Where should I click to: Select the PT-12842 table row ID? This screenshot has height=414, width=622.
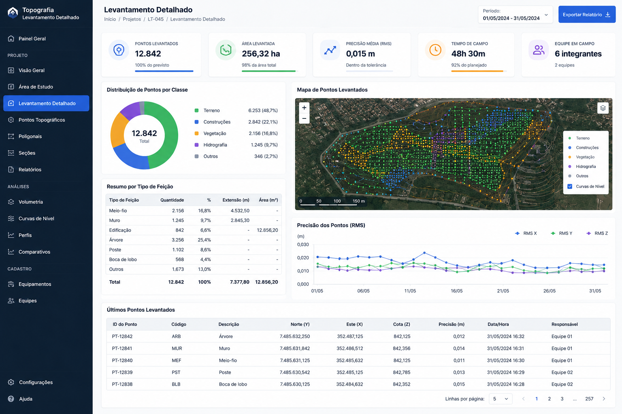[x=122, y=336]
